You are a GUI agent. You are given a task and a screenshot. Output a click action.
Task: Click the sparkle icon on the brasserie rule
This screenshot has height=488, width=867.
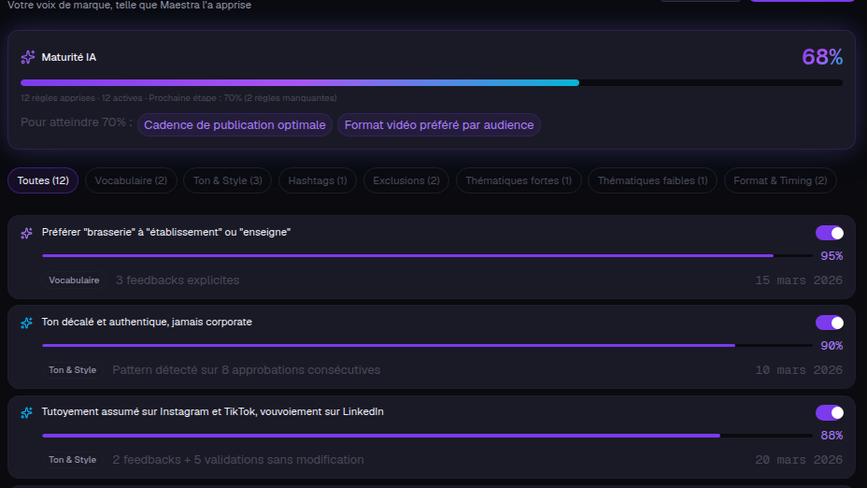coord(26,233)
